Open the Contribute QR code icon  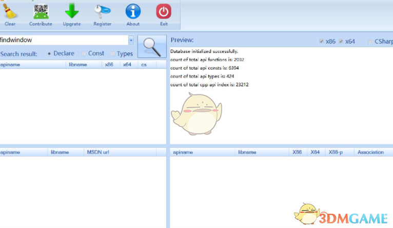point(41,11)
